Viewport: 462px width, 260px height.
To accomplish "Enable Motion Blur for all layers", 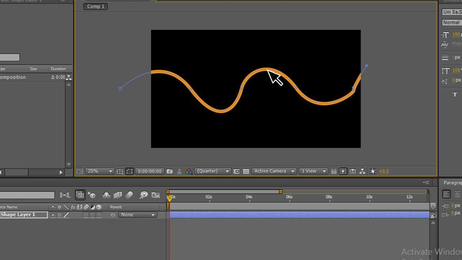I will [129, 195].
